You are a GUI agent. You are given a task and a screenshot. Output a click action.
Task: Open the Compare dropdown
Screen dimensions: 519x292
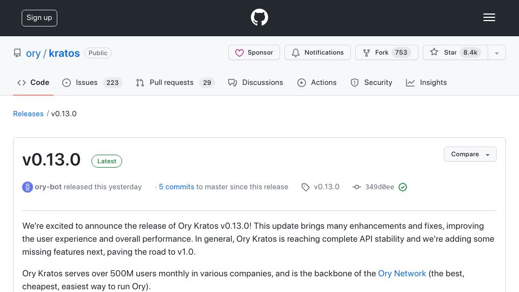pos(470,154)
